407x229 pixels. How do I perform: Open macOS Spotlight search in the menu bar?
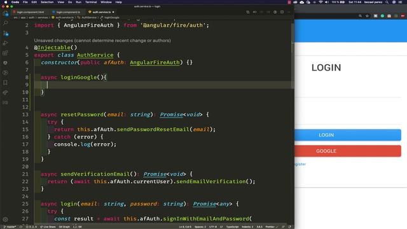[387, 2]
